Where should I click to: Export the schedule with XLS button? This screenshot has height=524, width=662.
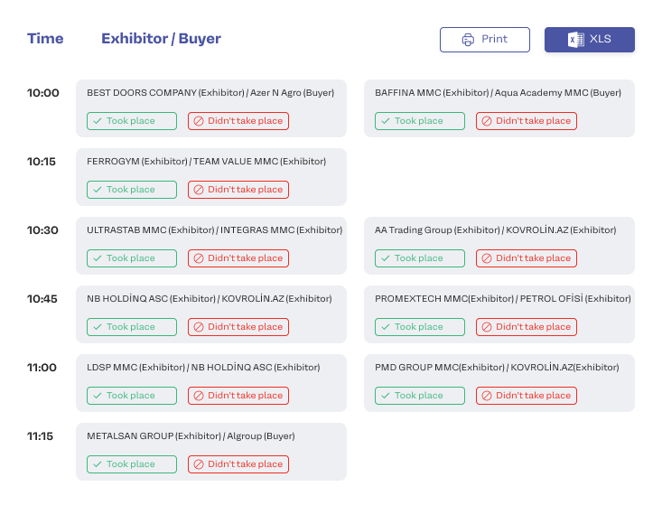click(x=589, y=40)
